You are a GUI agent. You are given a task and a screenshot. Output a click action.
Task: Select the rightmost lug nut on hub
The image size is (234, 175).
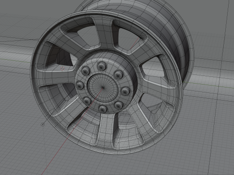click(126, 91)
